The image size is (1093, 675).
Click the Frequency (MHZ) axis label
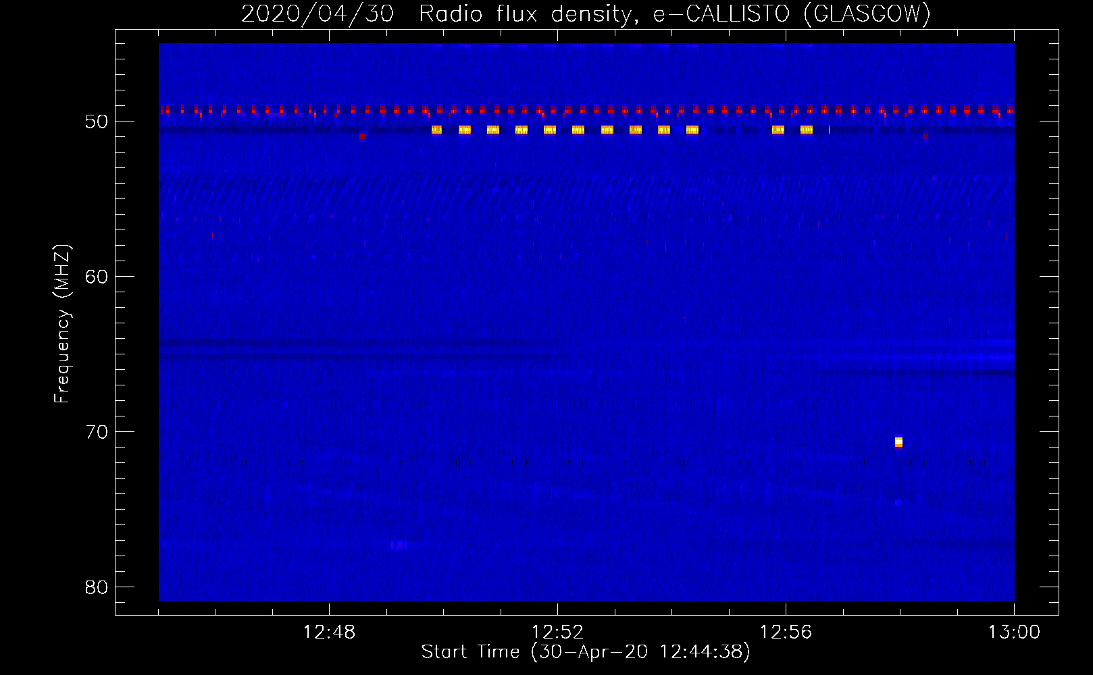(x=62, y=323)
